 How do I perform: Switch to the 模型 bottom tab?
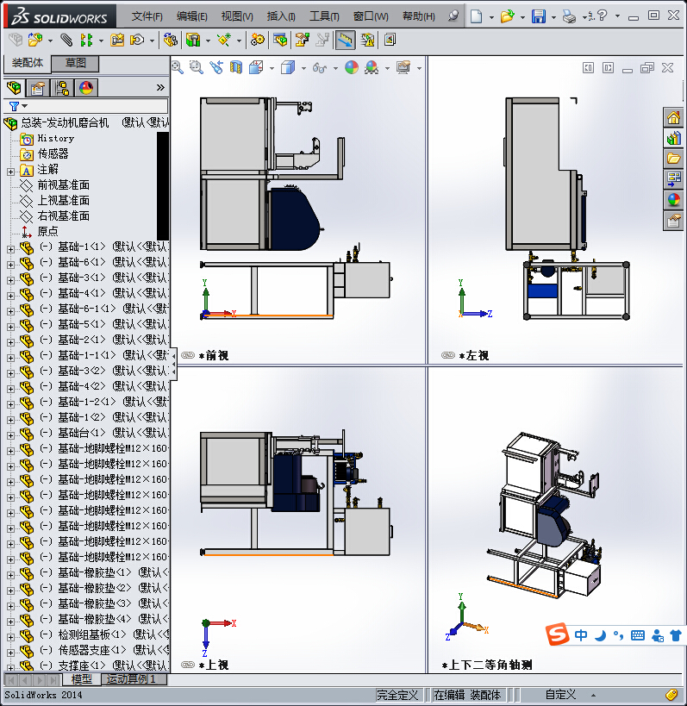(82, 679)
